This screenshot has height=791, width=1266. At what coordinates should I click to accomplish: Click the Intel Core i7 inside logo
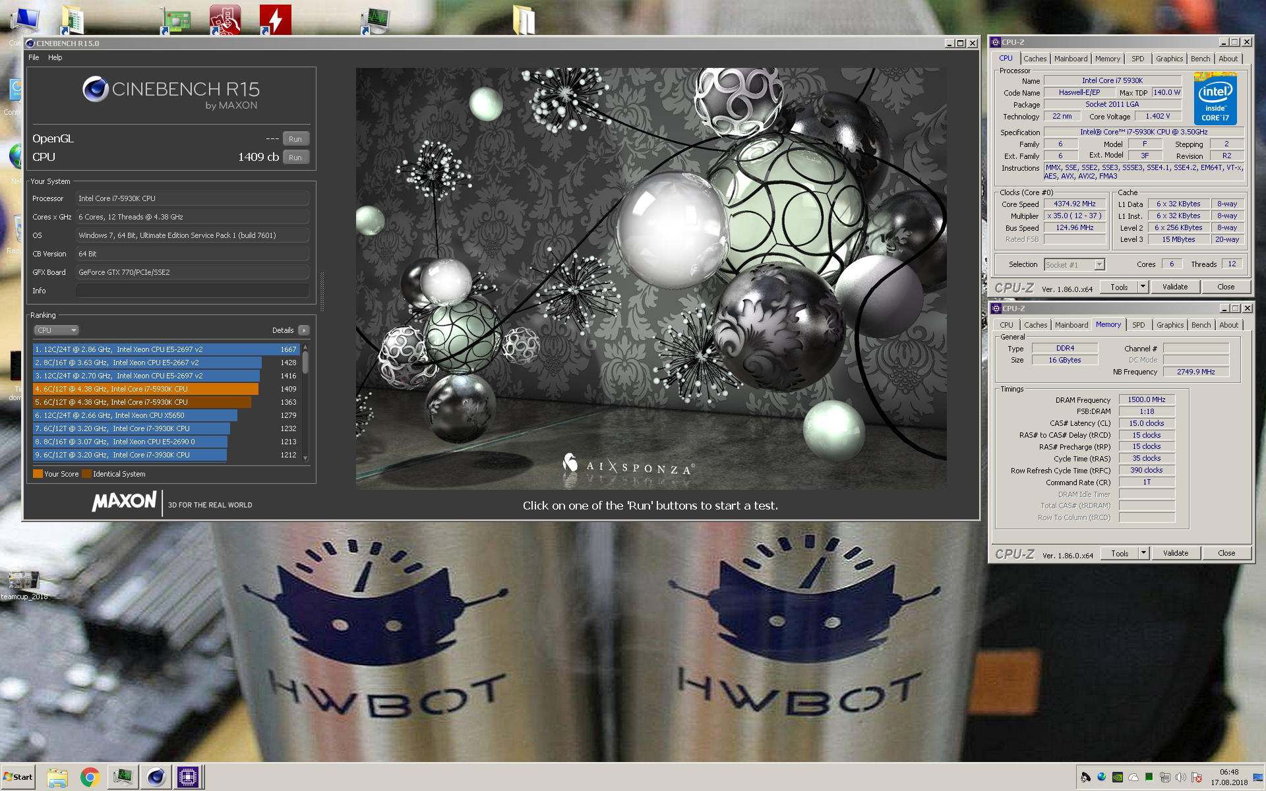tap(1215, 99)
